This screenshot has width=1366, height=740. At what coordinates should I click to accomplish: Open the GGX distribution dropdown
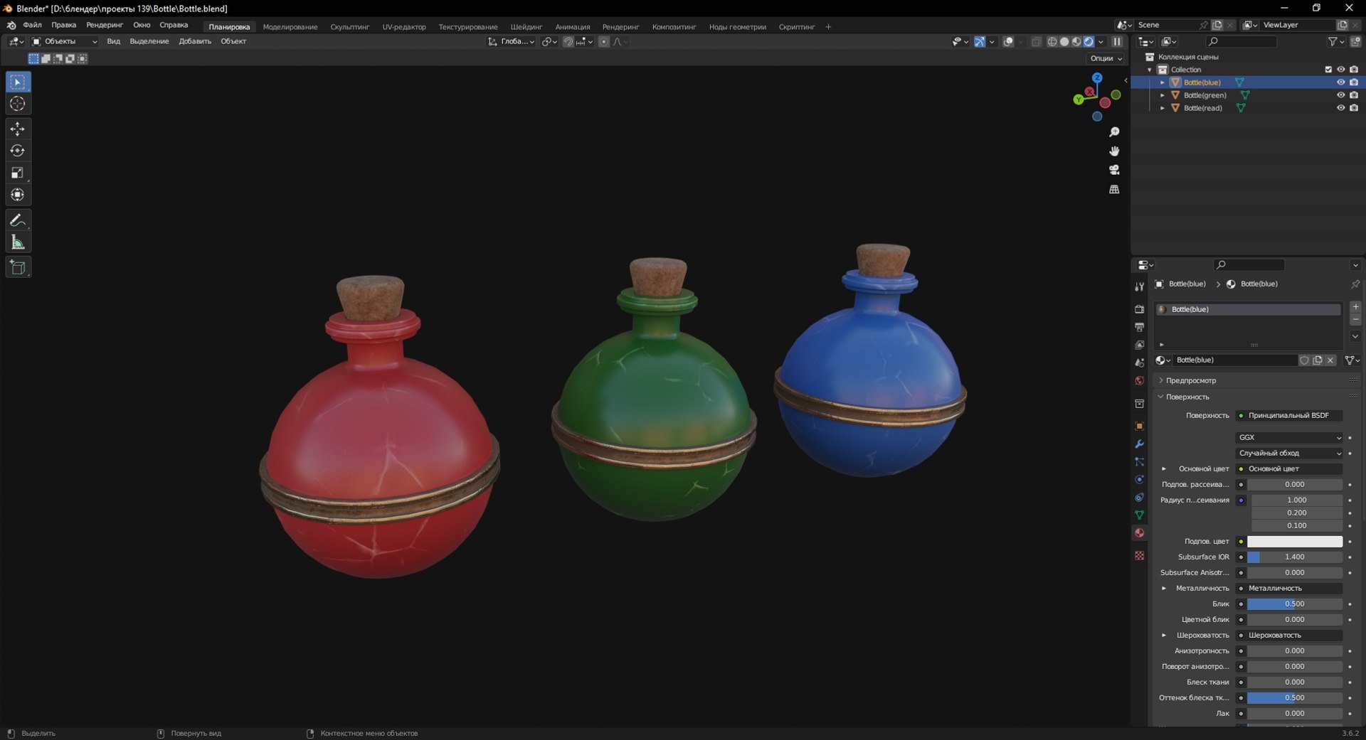[x=1290, y=437]
